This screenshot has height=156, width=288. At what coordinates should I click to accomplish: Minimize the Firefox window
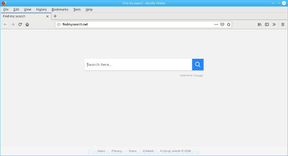point(273,3)
